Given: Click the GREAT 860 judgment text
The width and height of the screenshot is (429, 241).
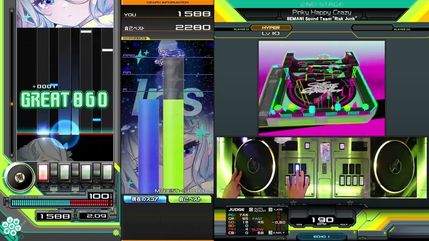Looking at the screenshot, I should coord(64,100).
